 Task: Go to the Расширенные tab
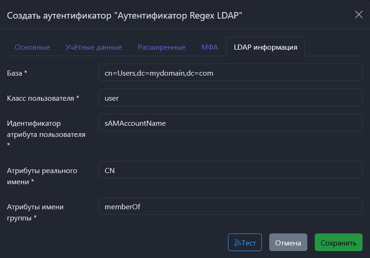pyautogui.click(x=162, y=47)
